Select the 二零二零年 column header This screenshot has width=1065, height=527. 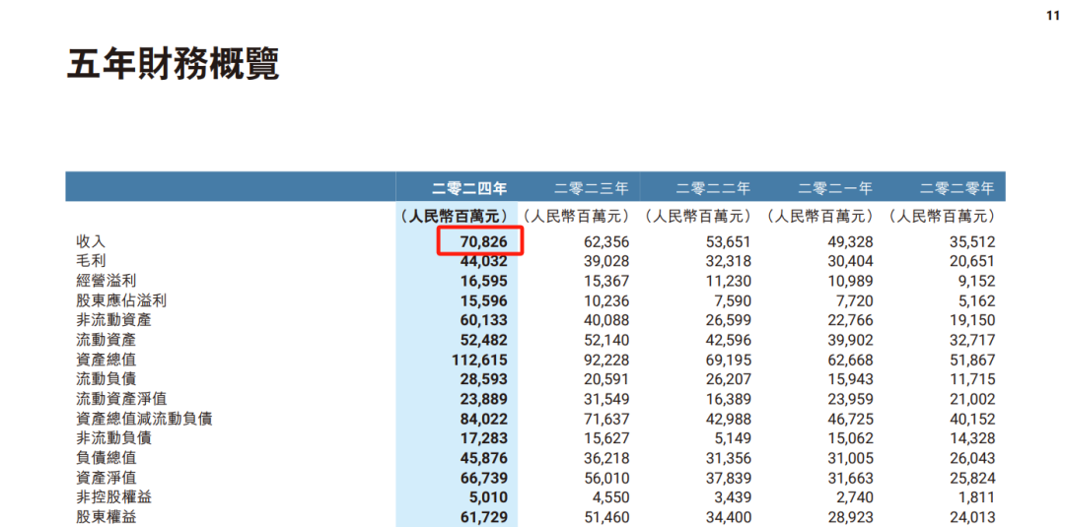[958, 187]
